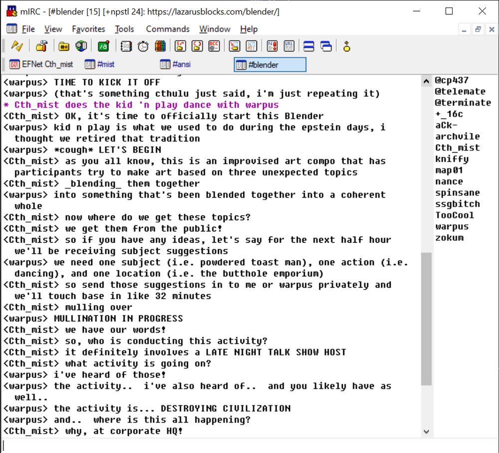This screenshot has height=453, width=499.
Task: Open the DCC options icon
Action: pyautogui.click(x=214, y=46)
